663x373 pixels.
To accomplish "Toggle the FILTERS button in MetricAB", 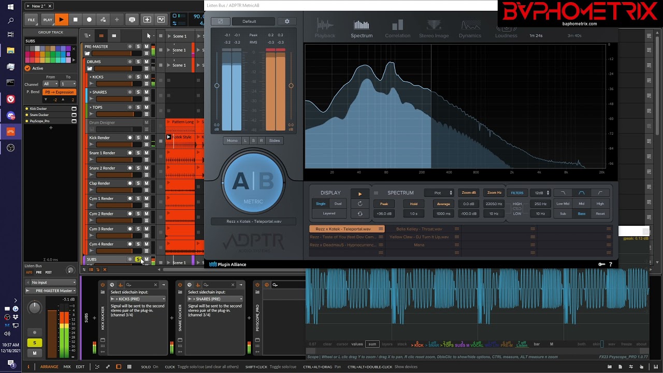I will pos(517,193).
